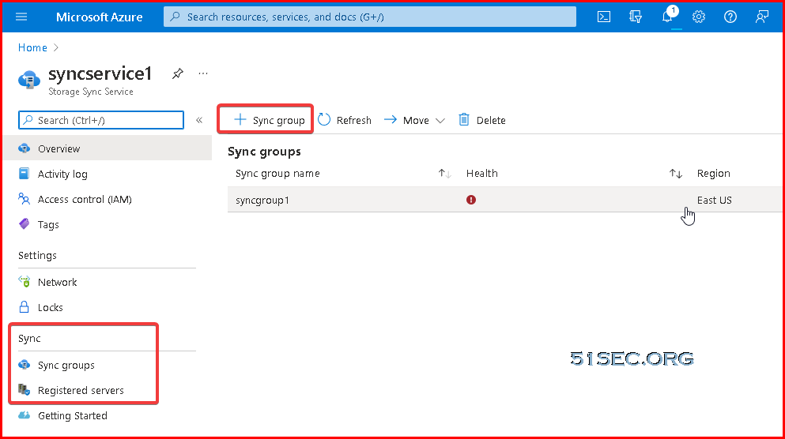Open the notifications bell

tap(667, 17)
